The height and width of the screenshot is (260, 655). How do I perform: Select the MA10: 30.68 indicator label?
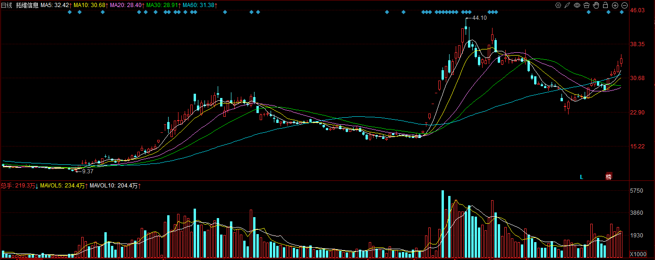pyautogui.click(x=90, y=5)
